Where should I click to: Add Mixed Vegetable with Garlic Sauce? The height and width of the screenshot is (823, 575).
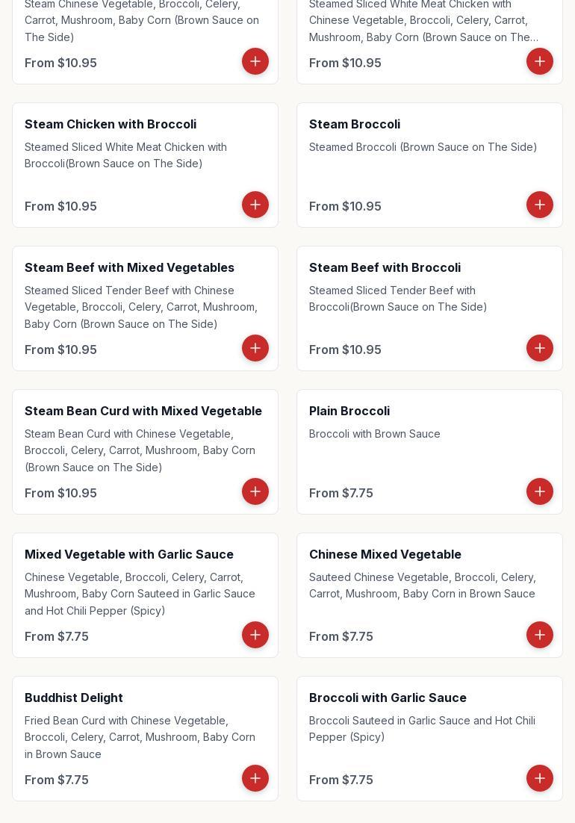pyautogui.click(x=255, y=635)
